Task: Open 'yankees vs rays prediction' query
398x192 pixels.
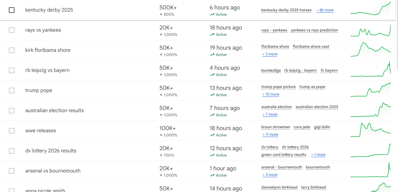Action: [314, 30]
